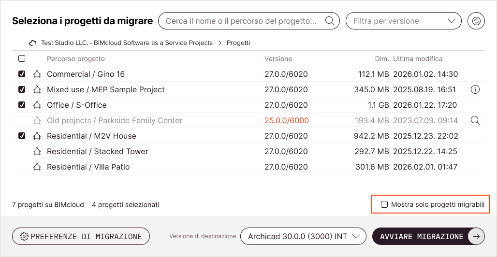497x257 pixels.
Task: Click the 345.0 MB size value
Action: point(371,90)
